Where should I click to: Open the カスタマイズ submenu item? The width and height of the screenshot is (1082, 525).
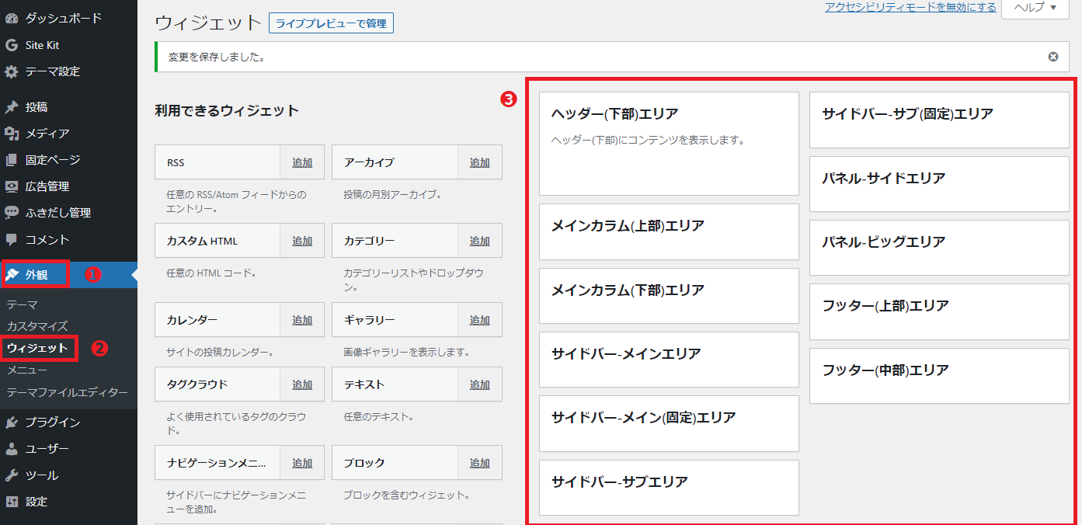37,326
